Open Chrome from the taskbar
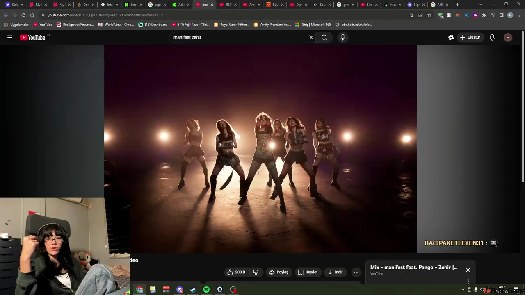The width and height of the screenshot is (525, 295). (x=139, y=290)
